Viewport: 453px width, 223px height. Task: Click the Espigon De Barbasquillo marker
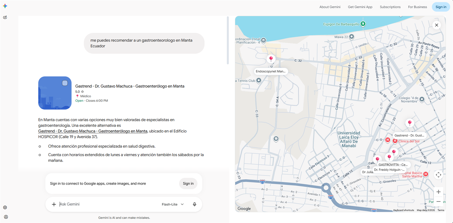(x=363, y=24)
